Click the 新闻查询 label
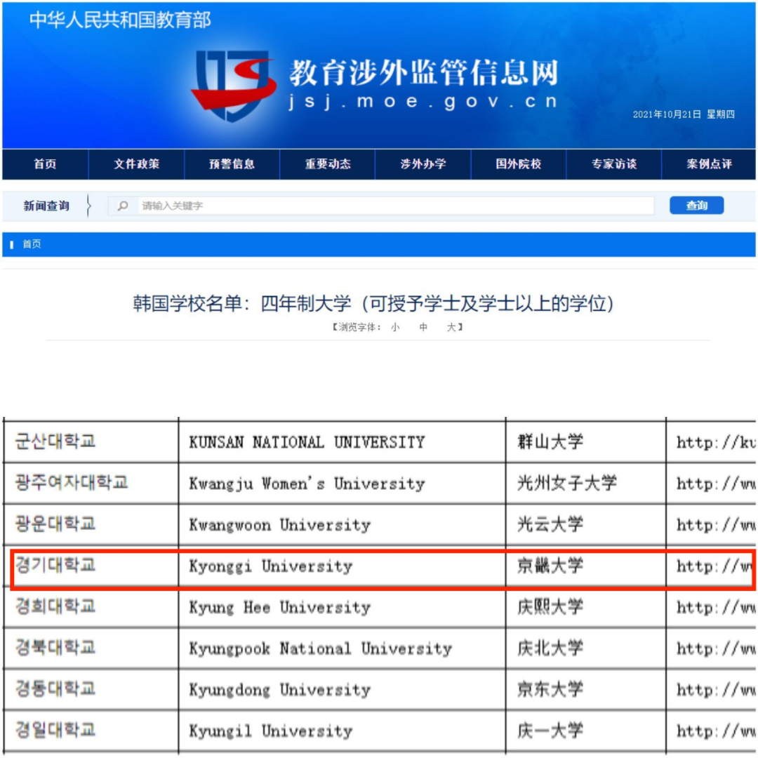Screen dimensions: 758x758 46,206
